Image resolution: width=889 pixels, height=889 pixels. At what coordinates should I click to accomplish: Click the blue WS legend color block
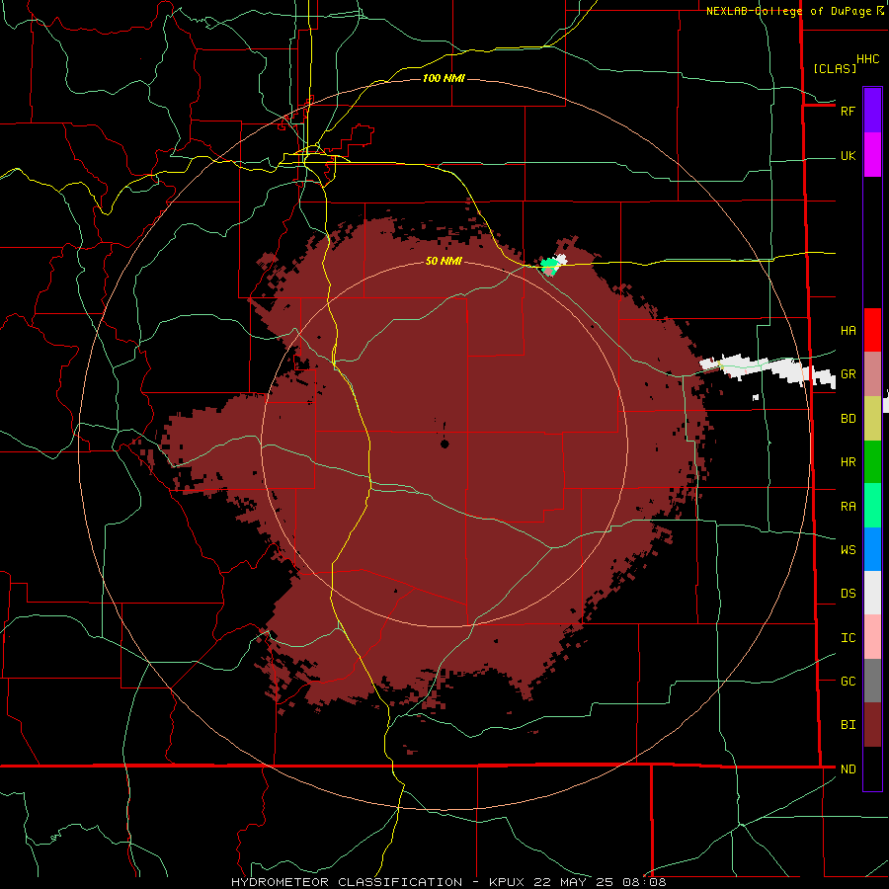[872, 549]
